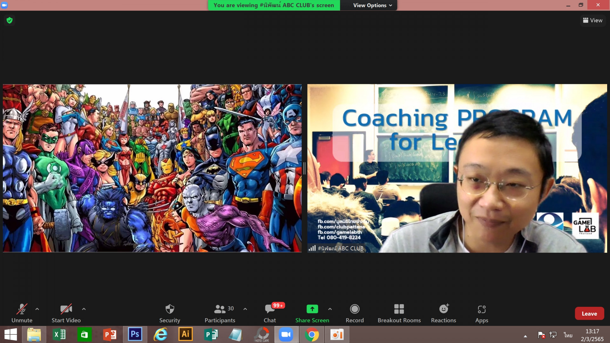The width and height of the screenshot is (610, 343).
Task: Launch Internet Explorer from taskbar
Action: [160, 334]
